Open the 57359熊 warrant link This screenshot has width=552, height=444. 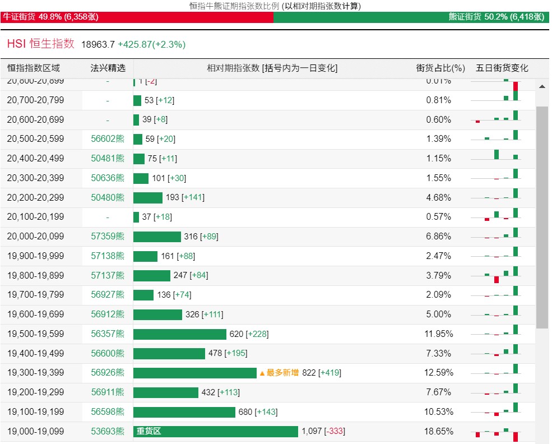click(x=108, y=236)
